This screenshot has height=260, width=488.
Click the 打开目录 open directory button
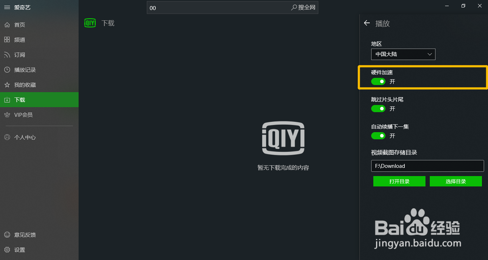399,181
